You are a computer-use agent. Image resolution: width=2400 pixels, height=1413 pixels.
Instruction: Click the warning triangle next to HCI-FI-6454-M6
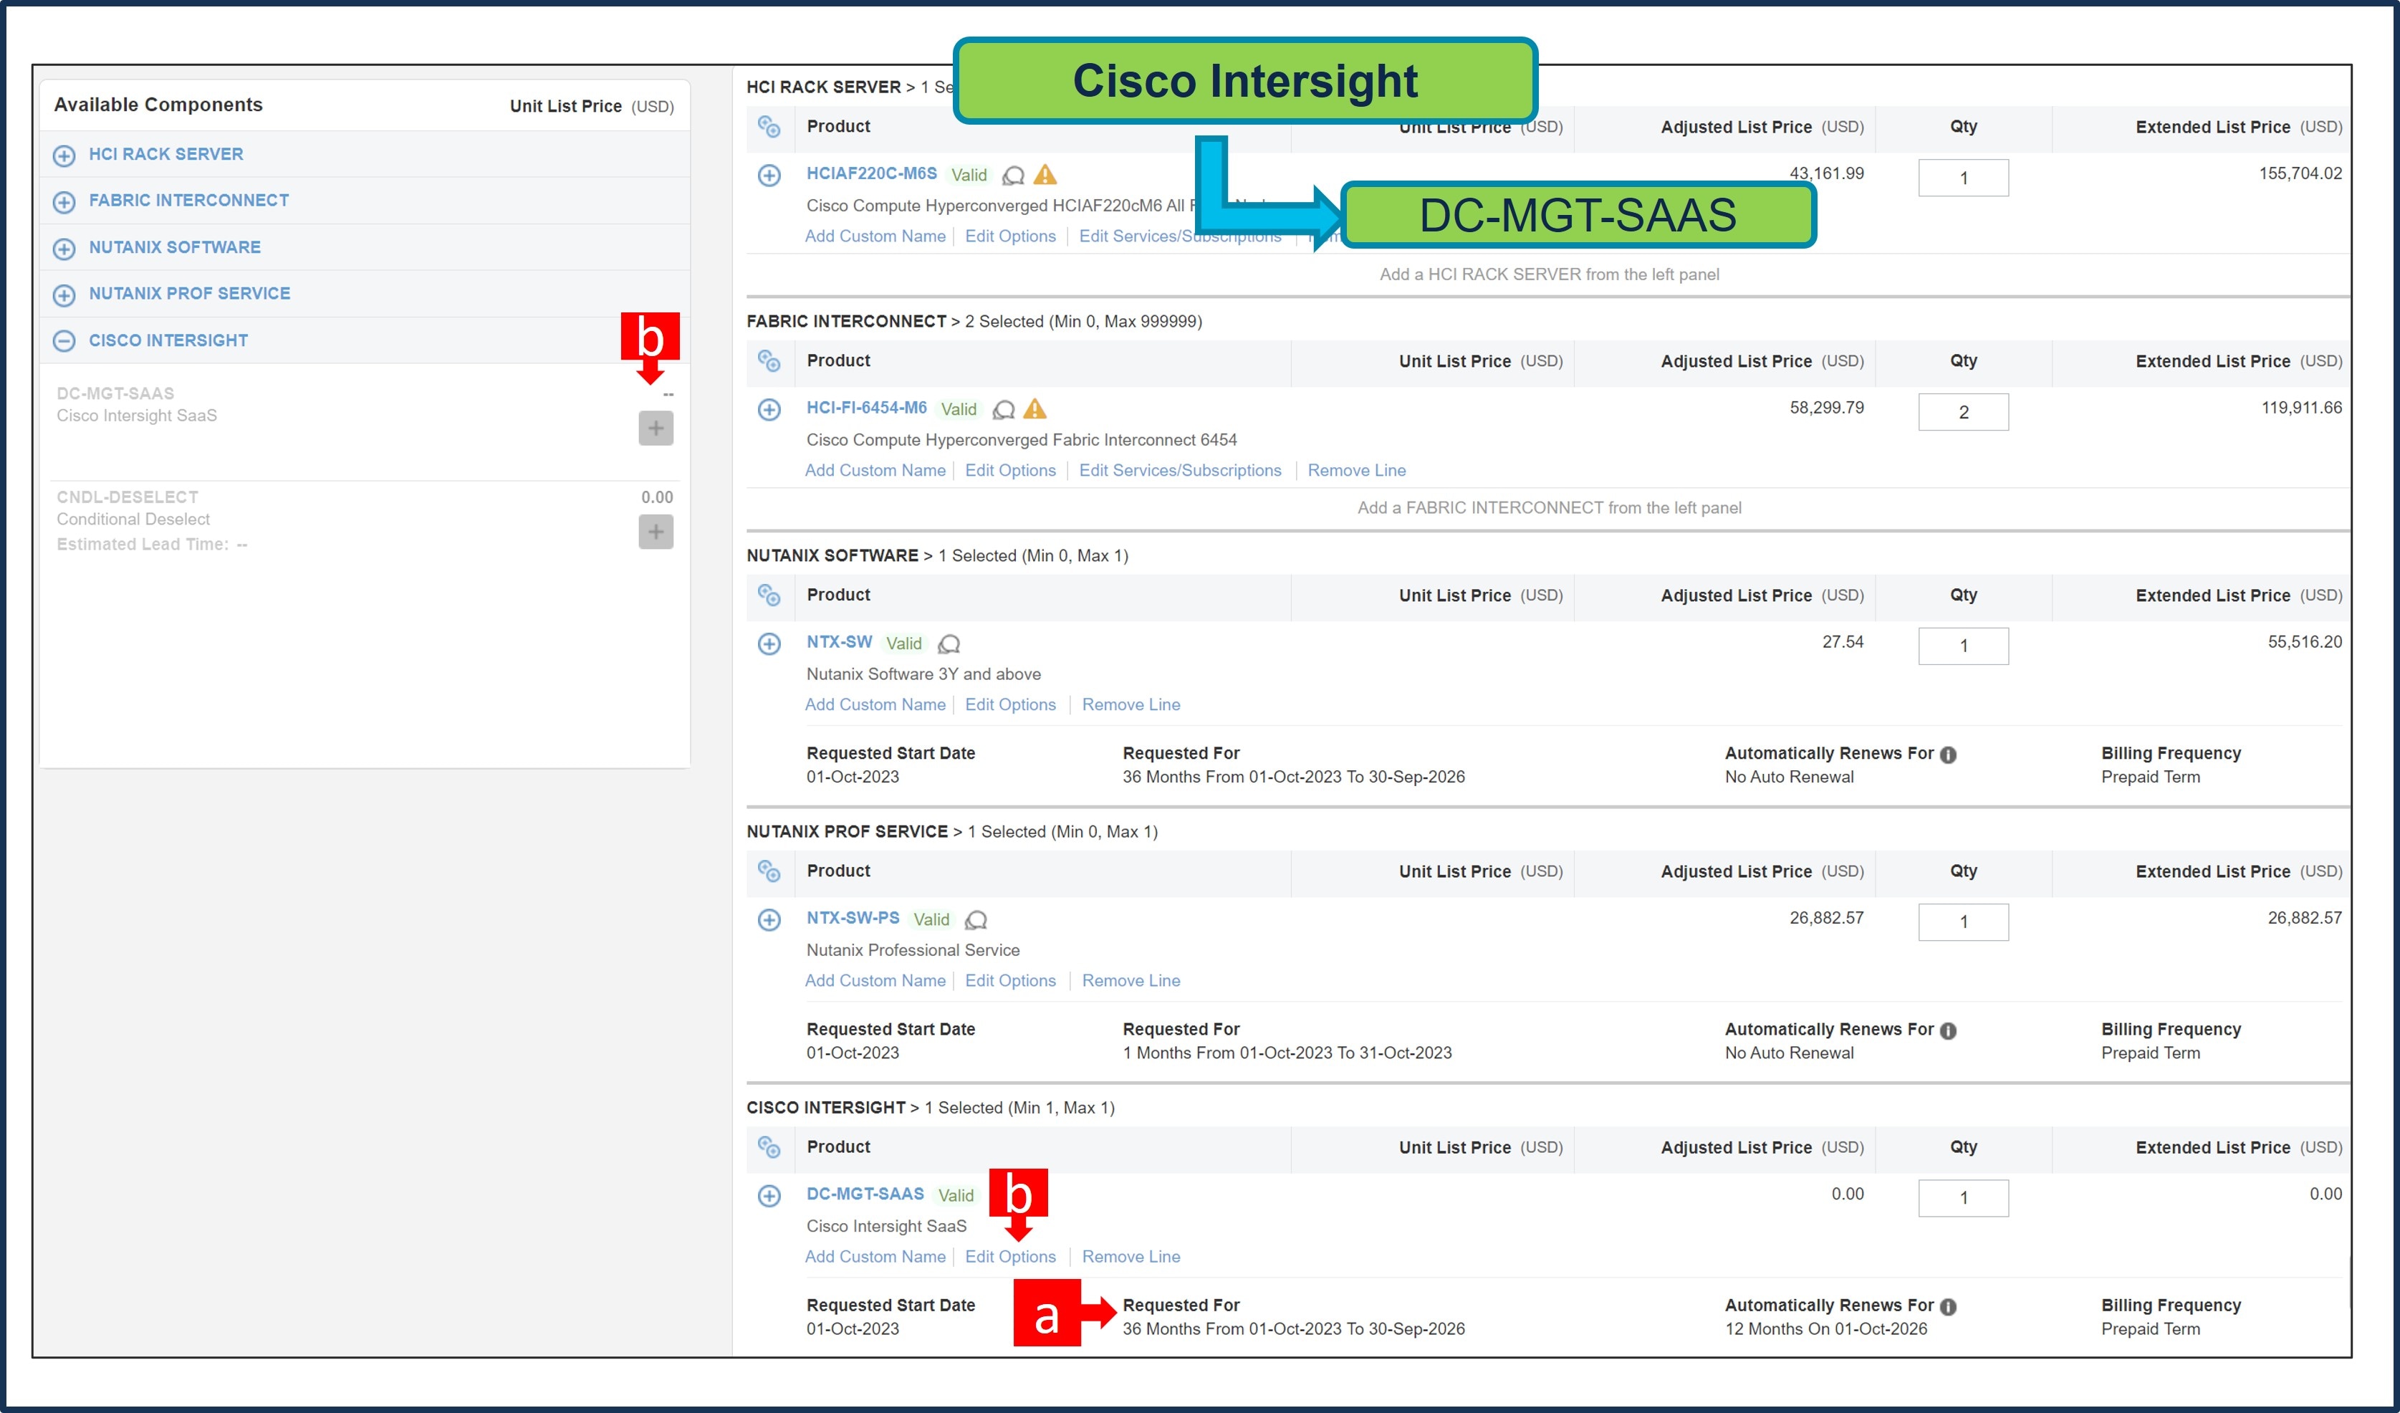(x=1035, y=408)
